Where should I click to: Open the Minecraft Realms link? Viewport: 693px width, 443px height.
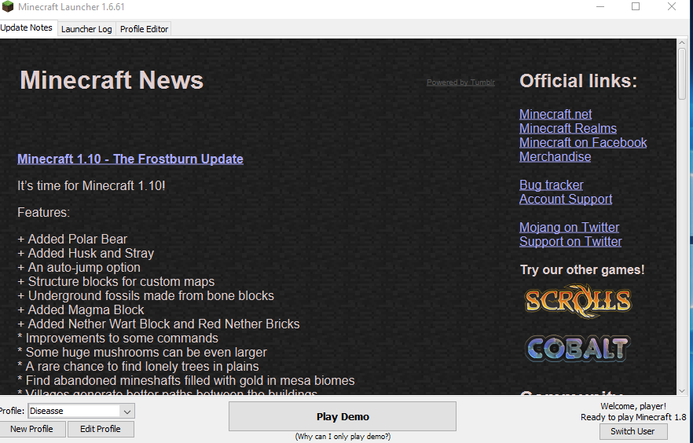(x=568, y=128)
